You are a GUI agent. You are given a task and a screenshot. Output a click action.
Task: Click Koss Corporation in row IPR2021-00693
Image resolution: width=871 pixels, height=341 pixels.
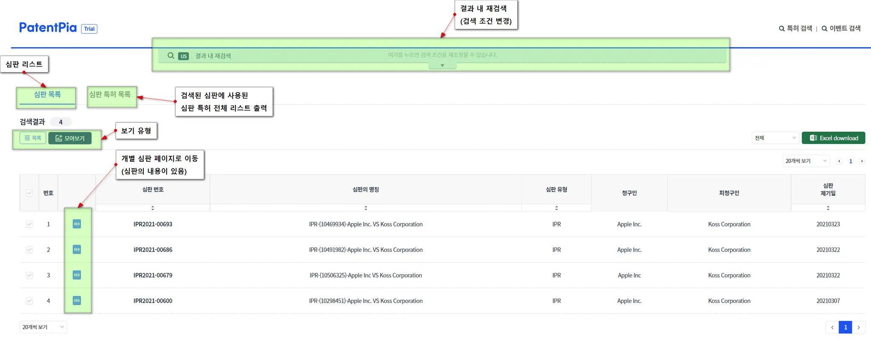729,224
